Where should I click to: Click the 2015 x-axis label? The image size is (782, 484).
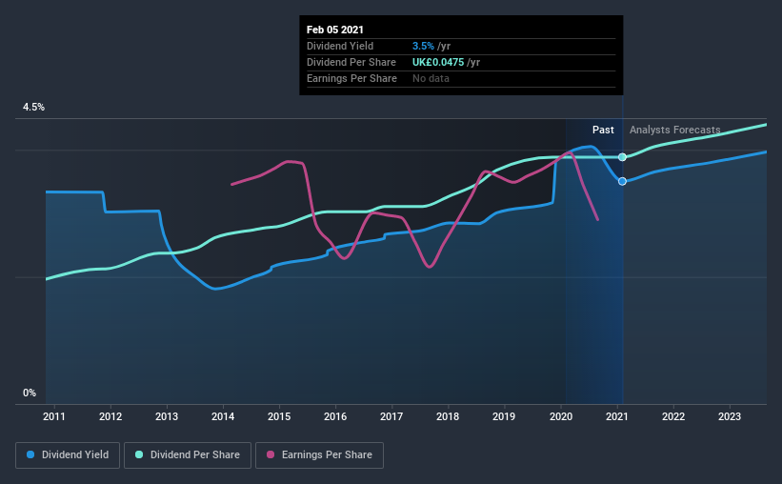(279, 416)
